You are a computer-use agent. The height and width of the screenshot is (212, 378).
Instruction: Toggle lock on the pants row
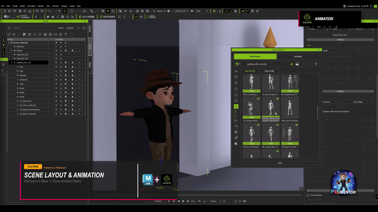(61, 92)
